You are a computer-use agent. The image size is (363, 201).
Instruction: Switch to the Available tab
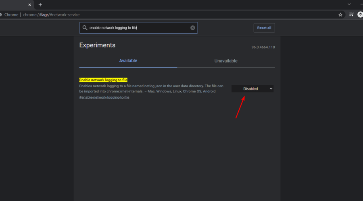[128, 61]
